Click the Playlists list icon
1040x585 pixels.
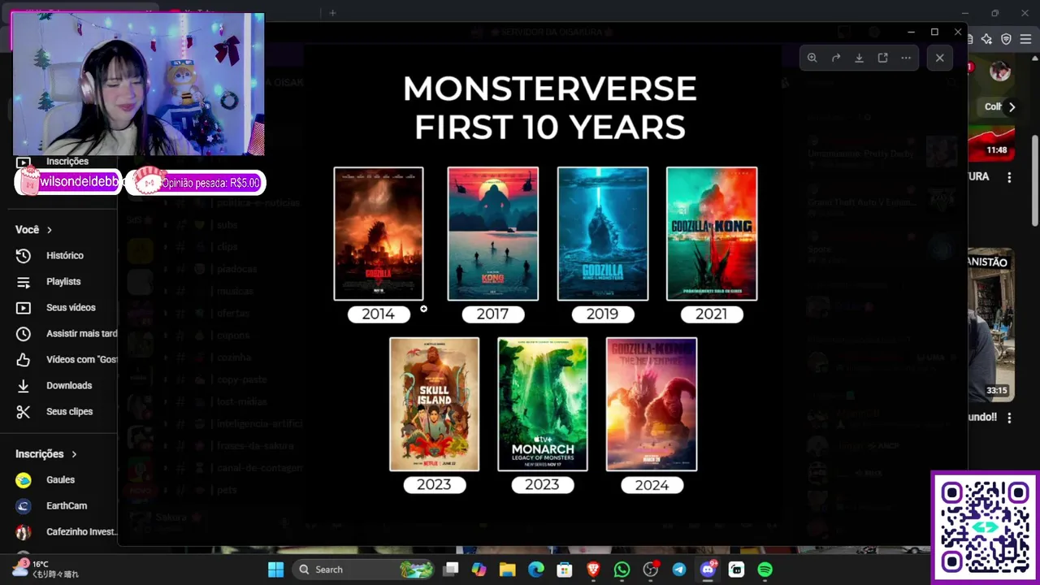coord(24,282)
